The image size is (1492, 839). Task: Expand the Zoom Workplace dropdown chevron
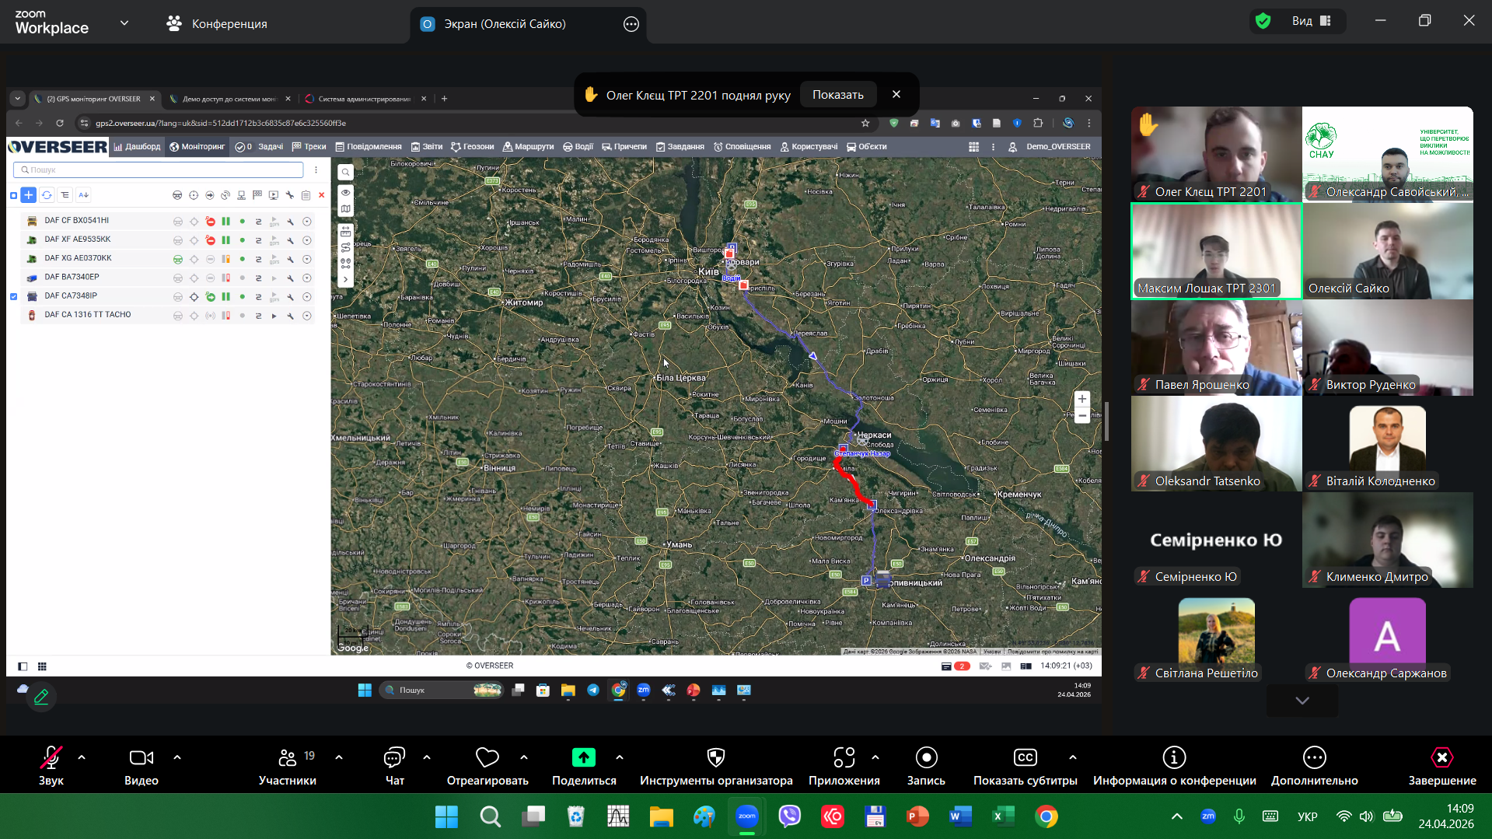pos(124,23)
